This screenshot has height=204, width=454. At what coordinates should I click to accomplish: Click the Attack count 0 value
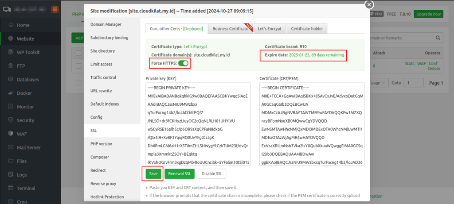coord(374,66)
